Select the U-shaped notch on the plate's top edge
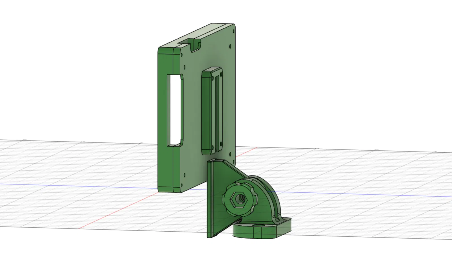The height and width of the screenshot is (277, 452). pos(195,45)
